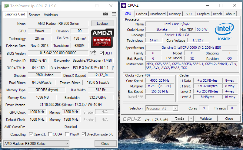Screen dimensions: 243x150
Task: Click the Multiplier x 24.0 value
Action: [x=160, y=86]
